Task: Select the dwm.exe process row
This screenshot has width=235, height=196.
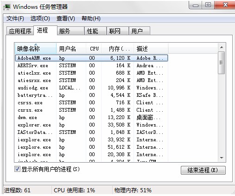Action: coord(91,117)
